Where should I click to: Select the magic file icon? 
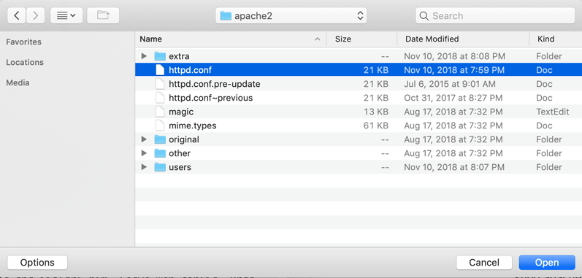[160, 112]
